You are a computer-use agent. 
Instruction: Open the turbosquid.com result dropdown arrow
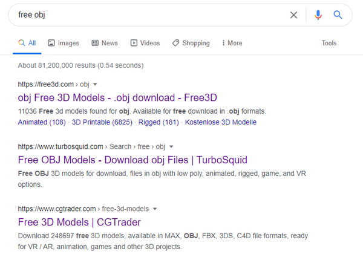coord(171,146)
